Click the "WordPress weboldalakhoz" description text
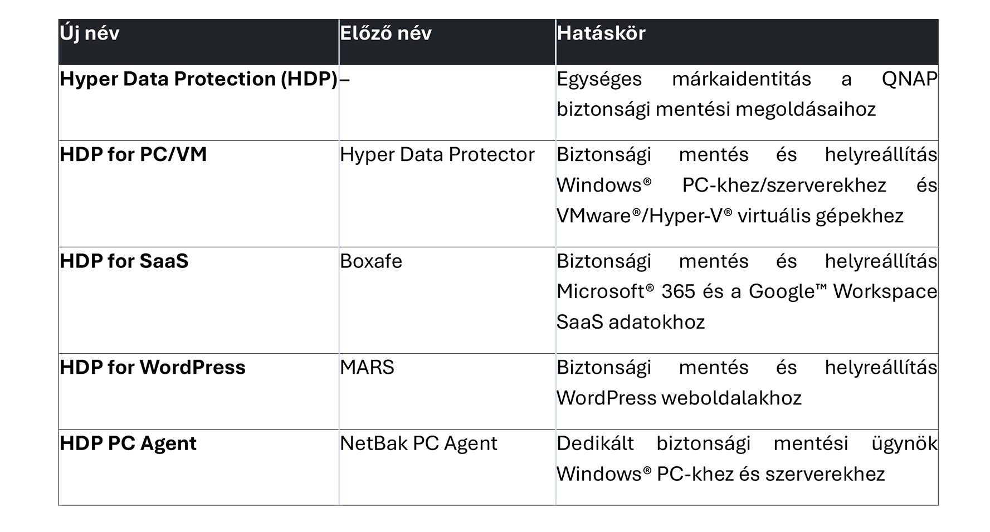Screen dimensions: 990x532 point(679,398)
